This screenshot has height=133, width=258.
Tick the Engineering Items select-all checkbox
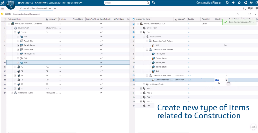(5, 19)
